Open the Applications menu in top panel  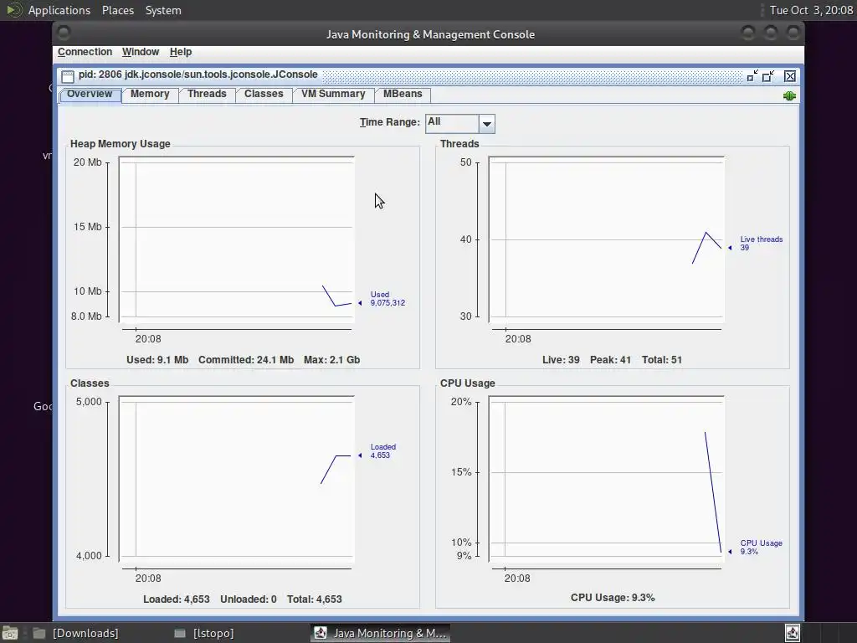coord(59,10)
